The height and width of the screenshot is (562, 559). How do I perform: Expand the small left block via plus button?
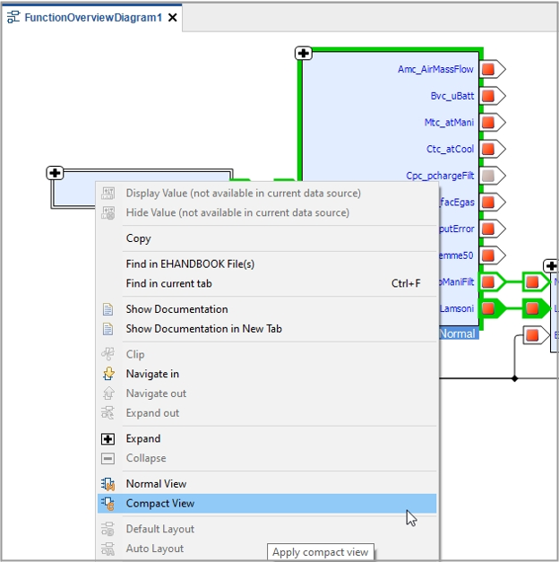point(55,173)
